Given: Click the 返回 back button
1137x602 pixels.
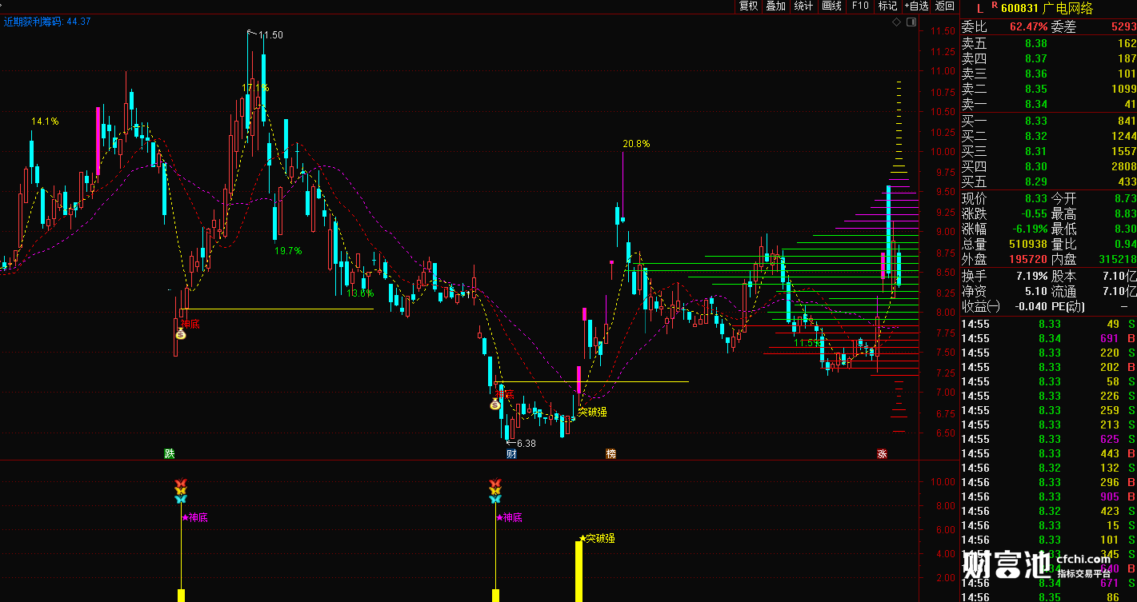Looking at the screenshot, I should (x=945, y=6).
